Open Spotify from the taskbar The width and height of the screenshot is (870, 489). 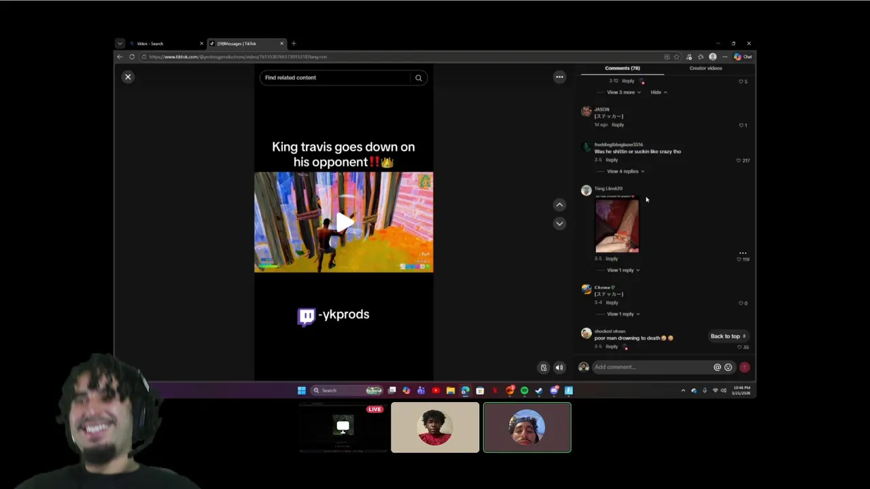(x=524, y=391)
